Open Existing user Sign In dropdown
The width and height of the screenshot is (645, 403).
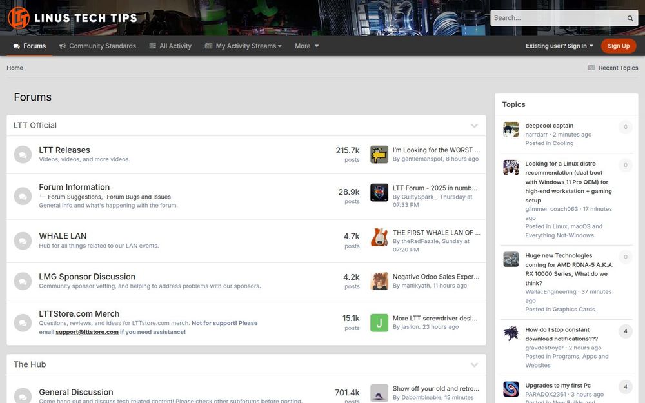[559, 46]
